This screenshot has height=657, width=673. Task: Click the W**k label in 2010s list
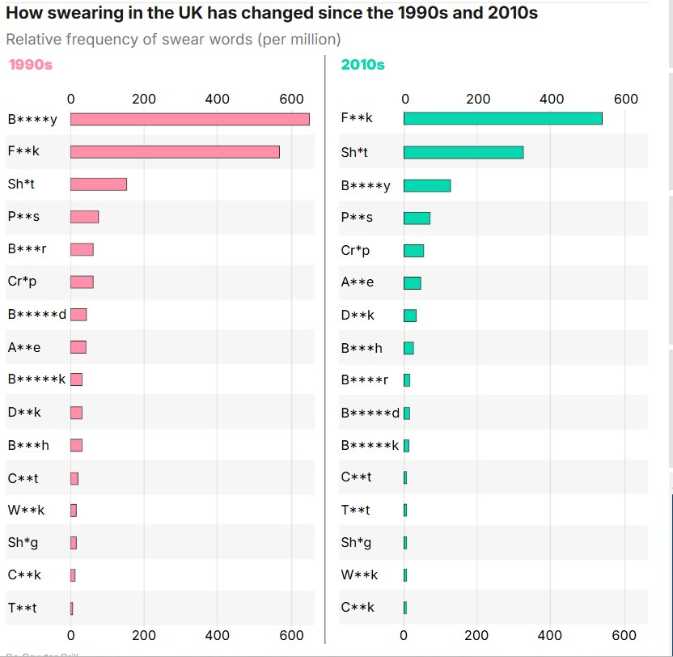click(359, 574)
